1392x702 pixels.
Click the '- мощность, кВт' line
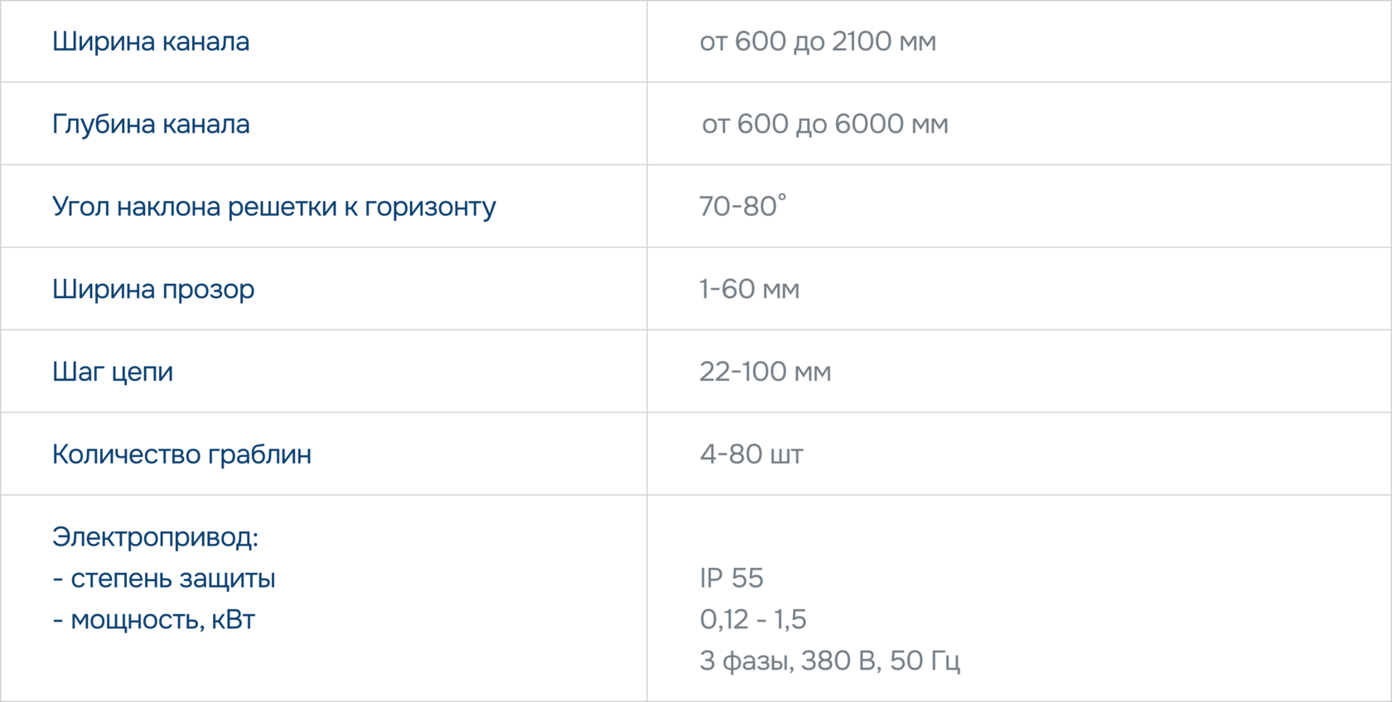pos(154,620)
